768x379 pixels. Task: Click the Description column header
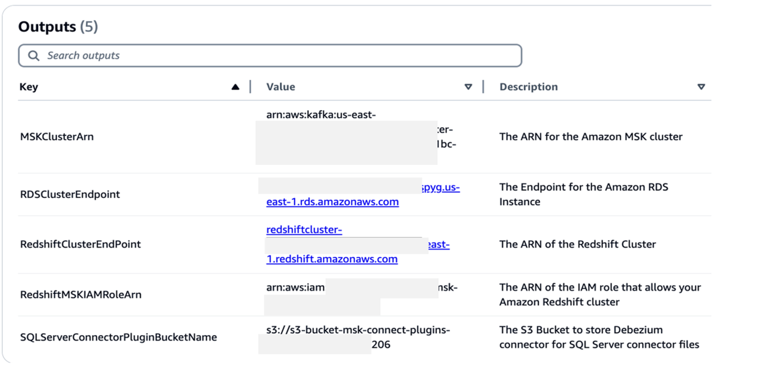(x=528, y=87)
